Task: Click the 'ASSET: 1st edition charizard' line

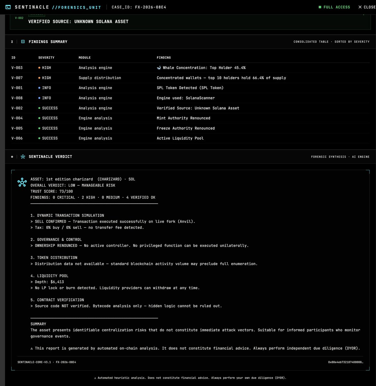Action: click(83, 179)
